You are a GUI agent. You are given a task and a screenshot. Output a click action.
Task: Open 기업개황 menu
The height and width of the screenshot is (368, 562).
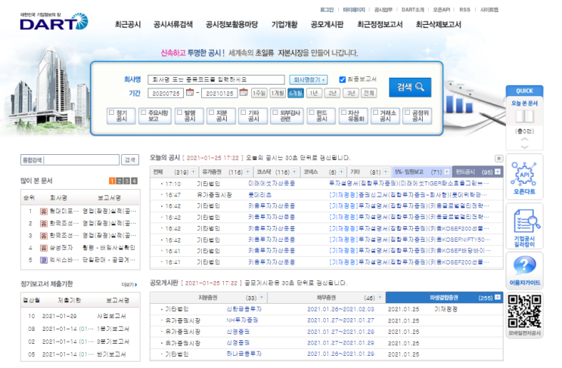pyautogui.click(x=284, y=24)
